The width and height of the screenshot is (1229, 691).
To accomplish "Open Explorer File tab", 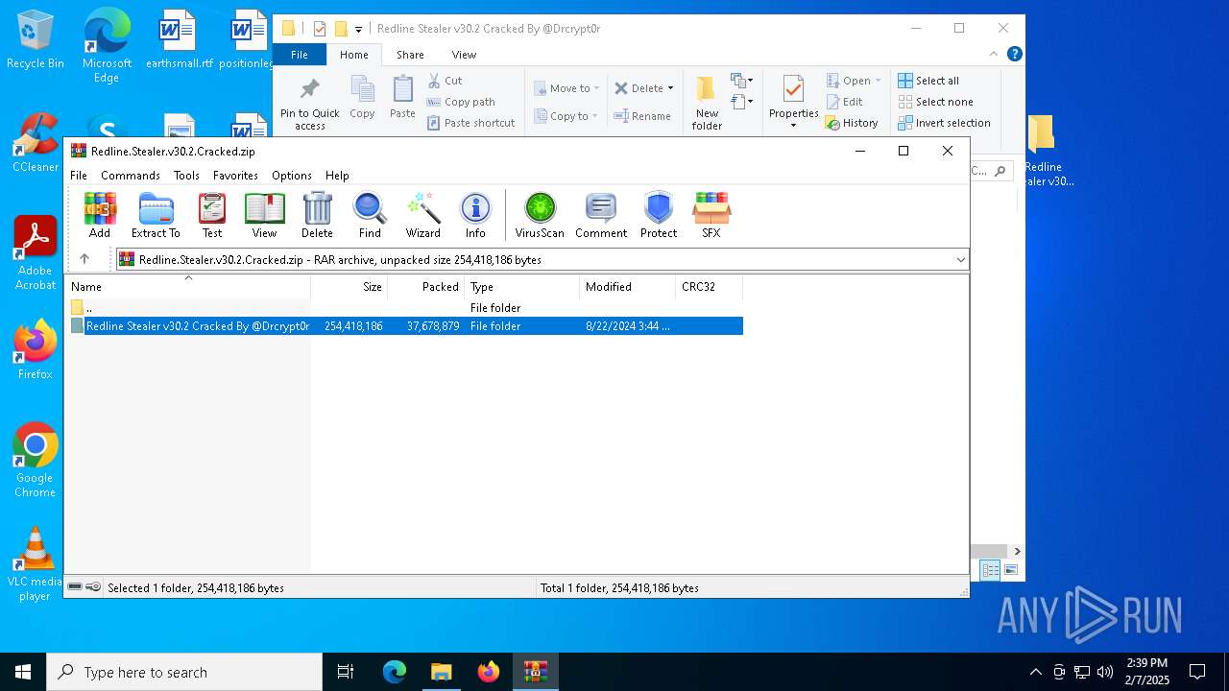I will point(300,55).
